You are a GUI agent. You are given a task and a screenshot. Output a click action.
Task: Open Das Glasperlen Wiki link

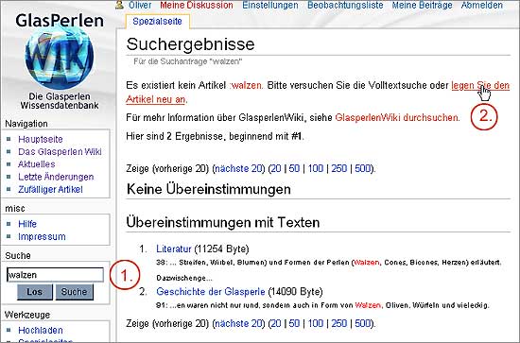pos(60,152)
